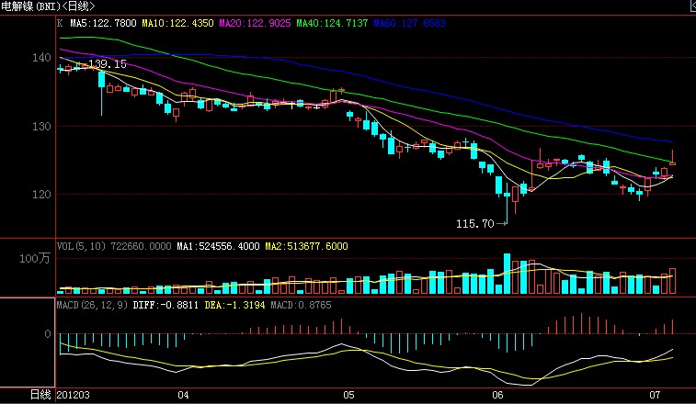The image size is (696, 404).
Task: Click the 日线 period label at bottom
Action: pos(40,394)
